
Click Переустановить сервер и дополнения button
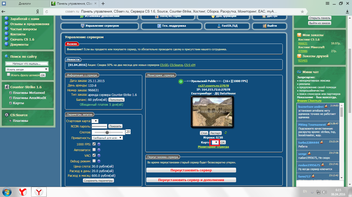pyautogui.click(x=191, y=180)
